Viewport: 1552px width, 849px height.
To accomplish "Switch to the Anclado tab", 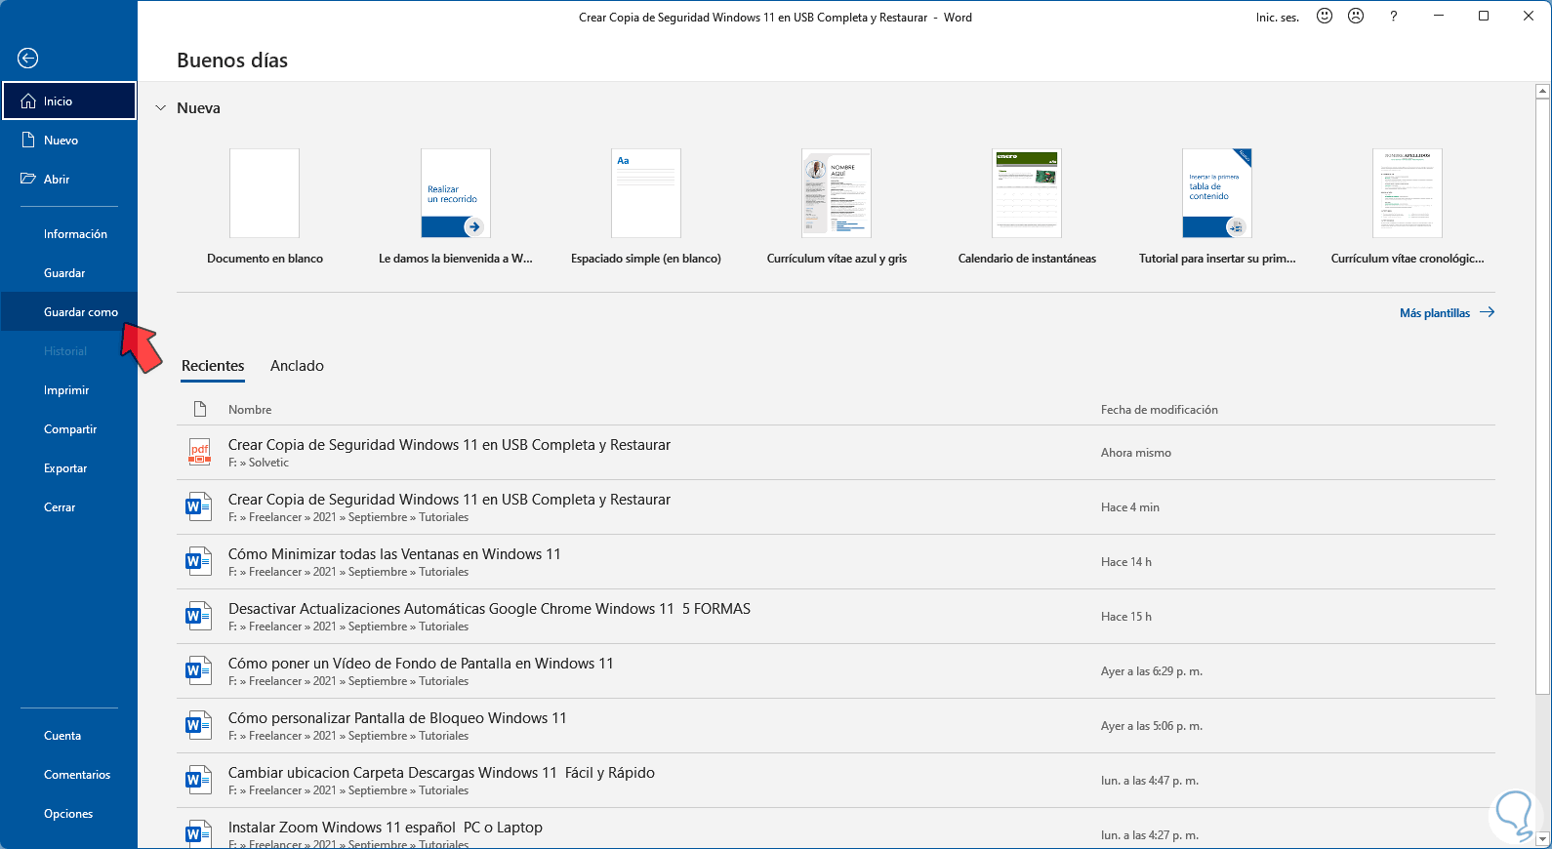I will point(297,366).
